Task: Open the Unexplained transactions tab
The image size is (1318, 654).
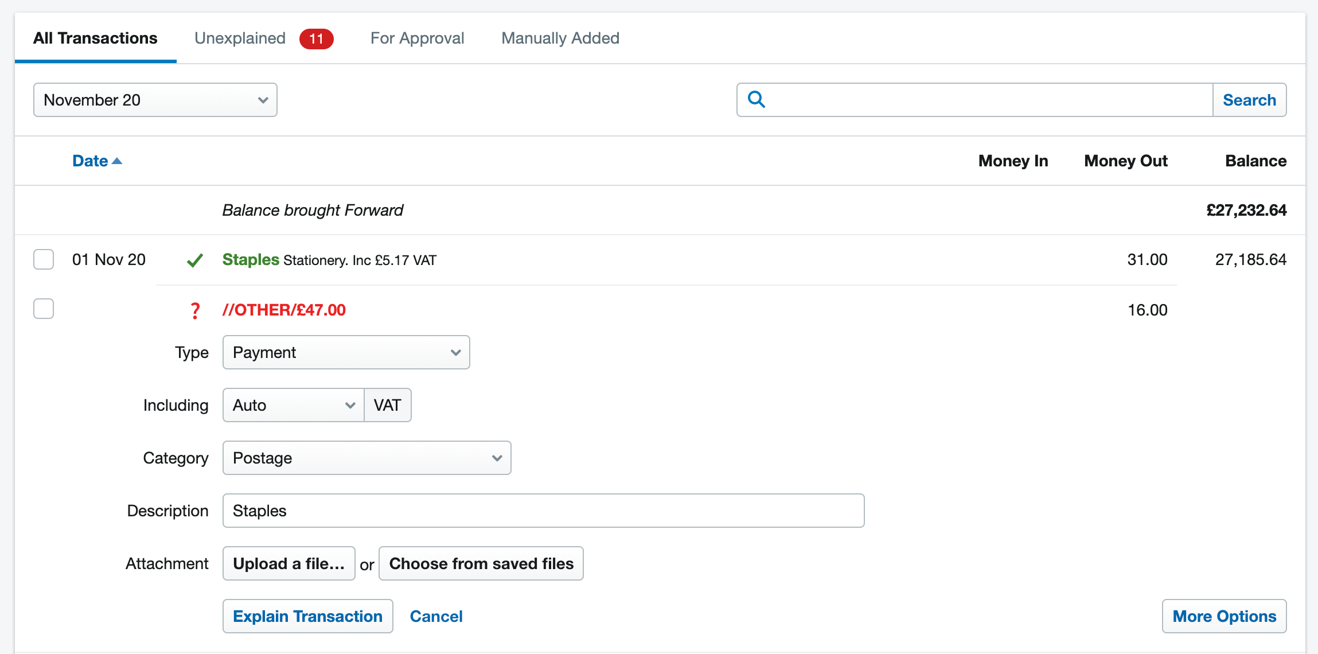Action: [240, 38]
